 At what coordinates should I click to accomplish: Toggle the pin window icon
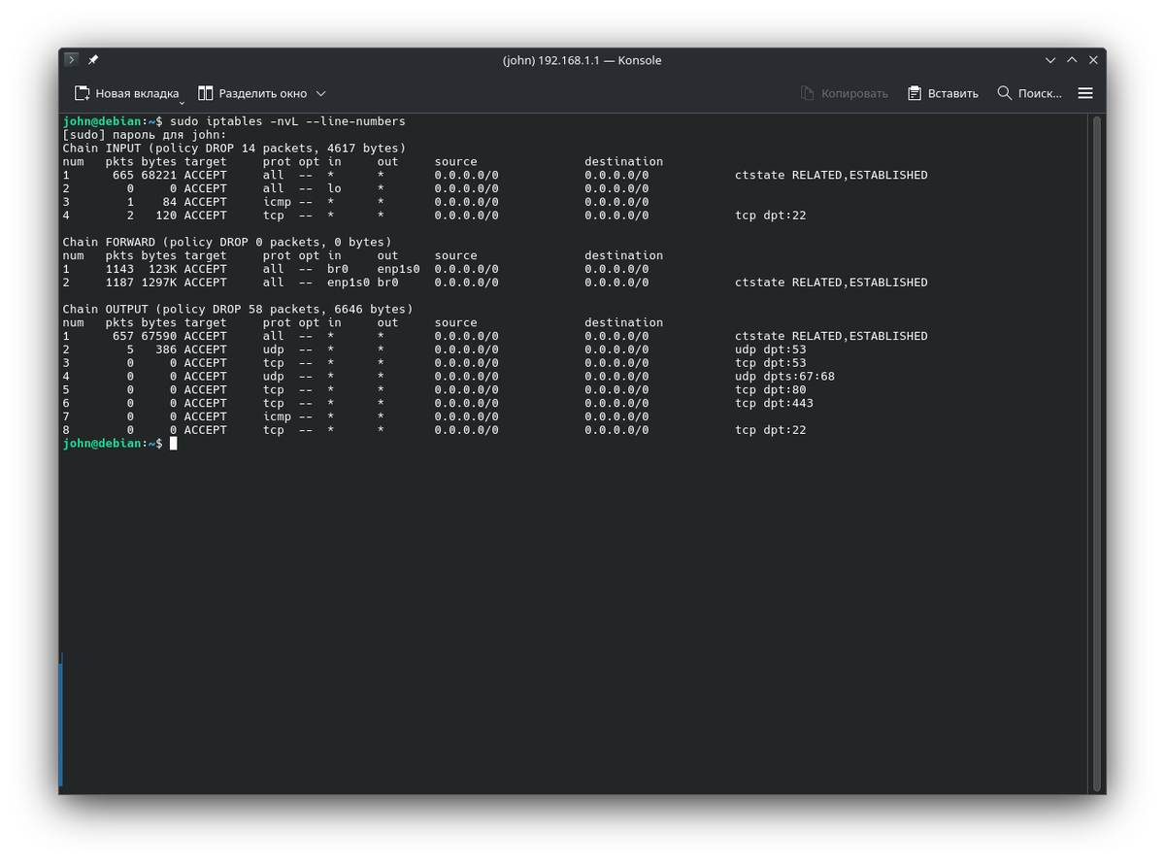coord(93,60)
